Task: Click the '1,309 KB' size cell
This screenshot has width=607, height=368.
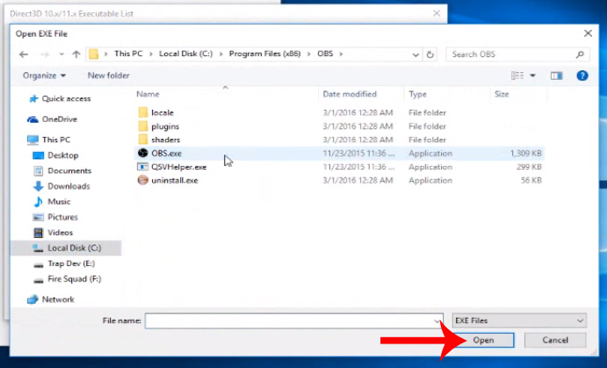Action: pyautogui.click(x=525, y=153)
